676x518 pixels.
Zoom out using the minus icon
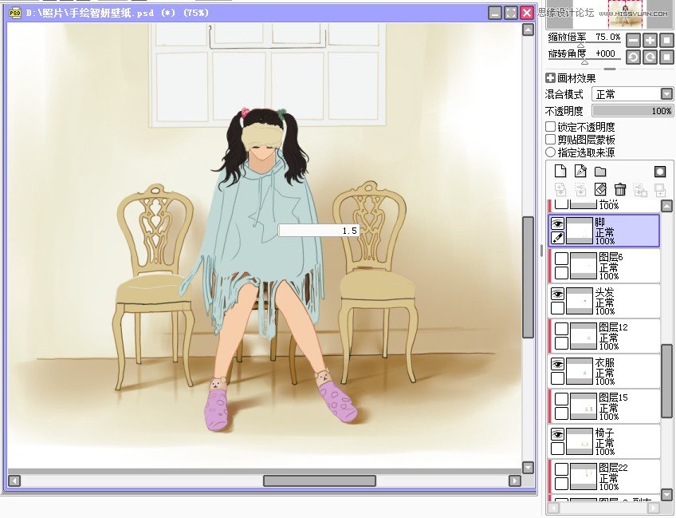coord(635,39)
